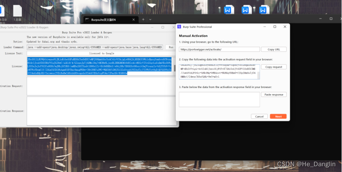
Task: Maximize the Loader & Keygen window
Action: coord(163,27)
